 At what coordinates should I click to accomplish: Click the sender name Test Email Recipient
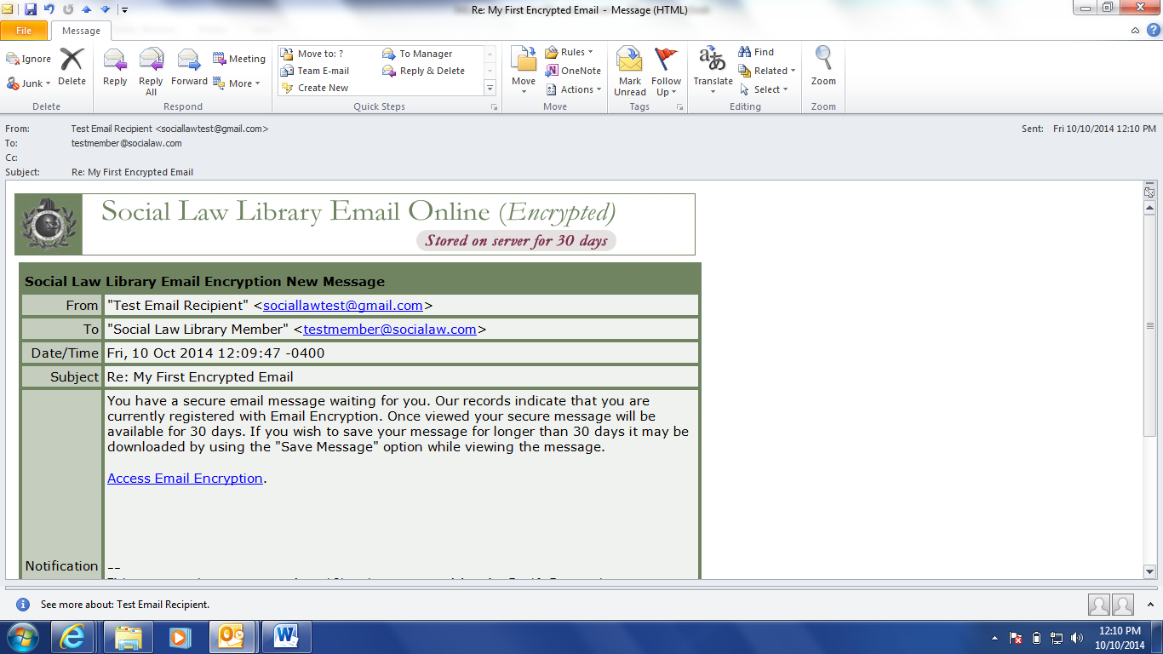pos(112,129)
